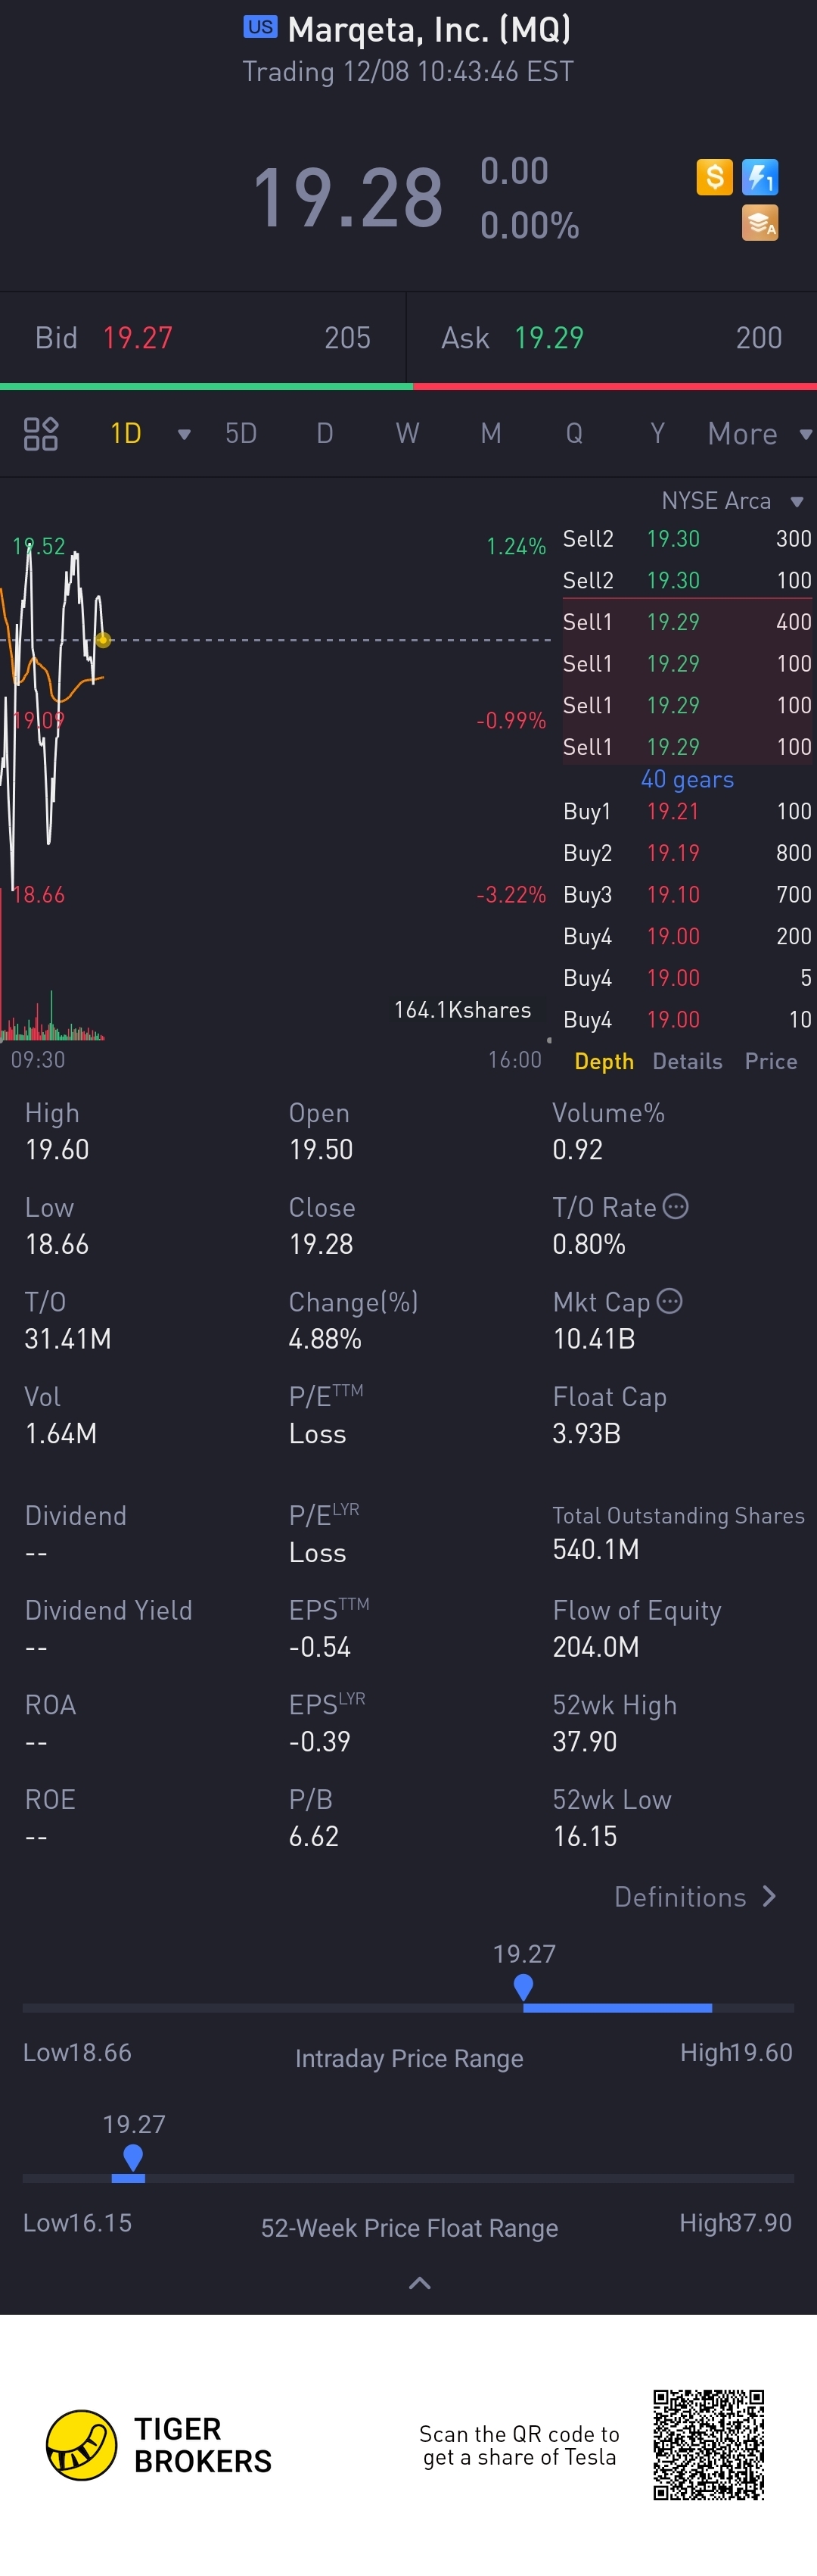Select the Price tab
Viewport: 817px width, 2576px height.
771,1061
